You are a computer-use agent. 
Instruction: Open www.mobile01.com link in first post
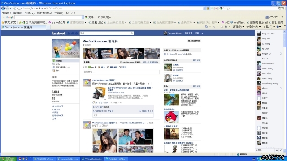coord(116,93)
